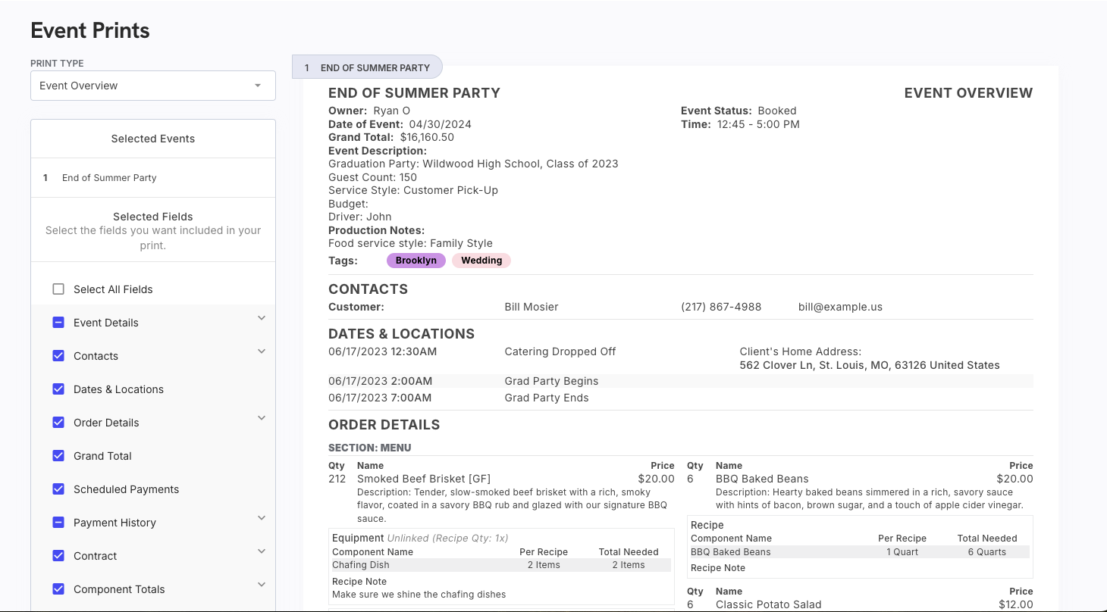Expand the Order Details field options
This screenshot has height=612, width=1107.
tap(262, 418)
